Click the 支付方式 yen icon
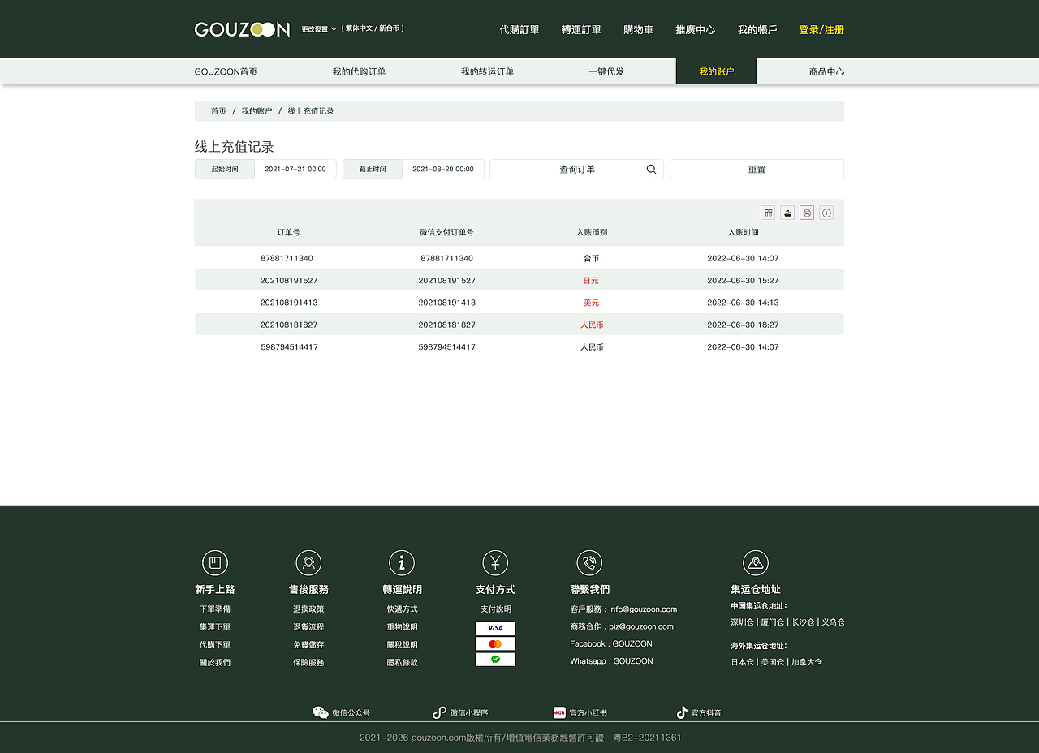 click(495, 562)
